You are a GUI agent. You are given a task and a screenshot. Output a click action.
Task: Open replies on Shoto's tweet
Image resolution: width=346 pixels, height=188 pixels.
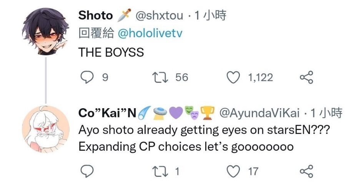pyautogui.click(x=87, y=77)
